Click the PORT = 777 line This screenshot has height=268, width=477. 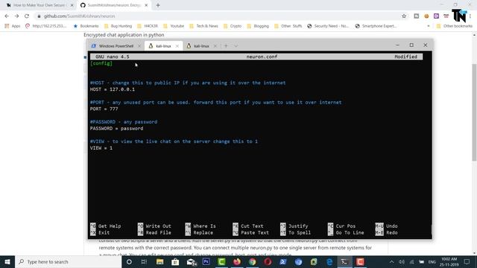[x=104, y=109]
